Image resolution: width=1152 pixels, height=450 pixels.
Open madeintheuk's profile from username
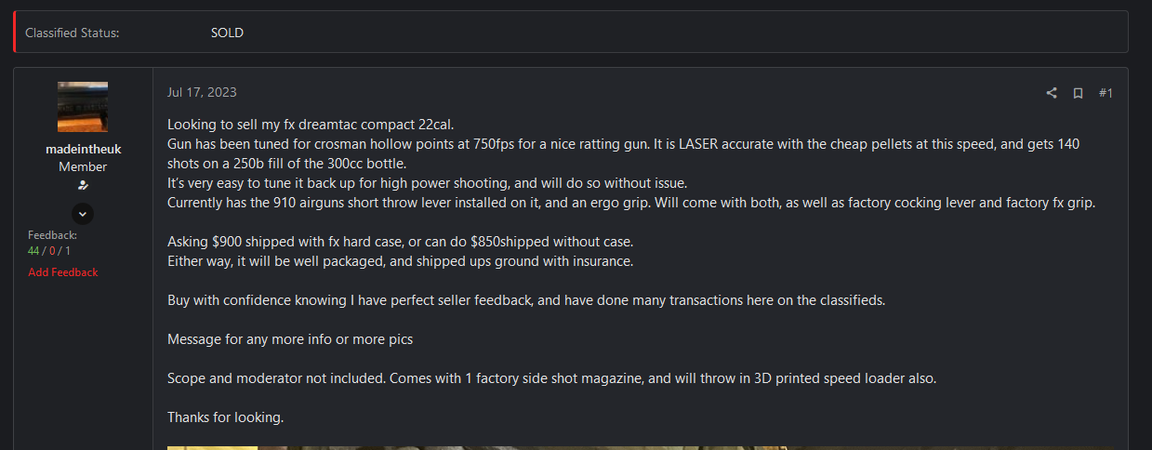(x=83, y=149)
